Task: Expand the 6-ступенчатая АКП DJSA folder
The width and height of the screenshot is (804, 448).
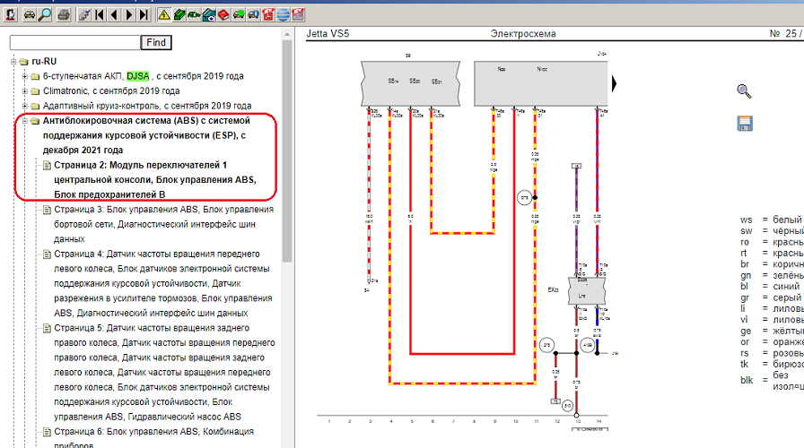Action: point(24,76)
